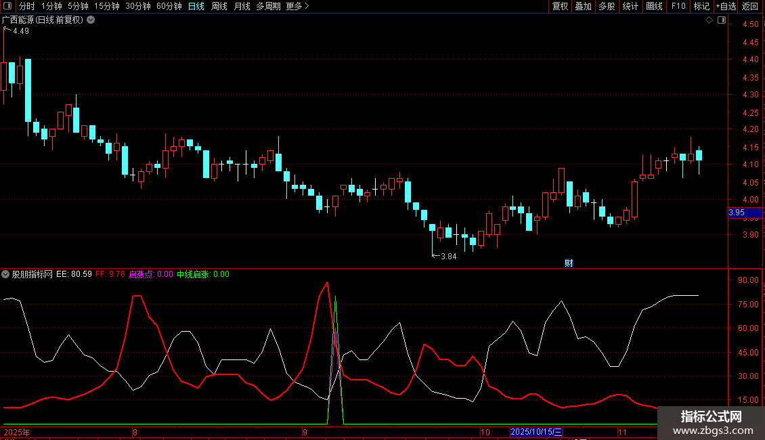The image size is (765, 440).
Task: Click the 财 financial marker on chart
Action: pyautogui.click(x=569, y=263)
